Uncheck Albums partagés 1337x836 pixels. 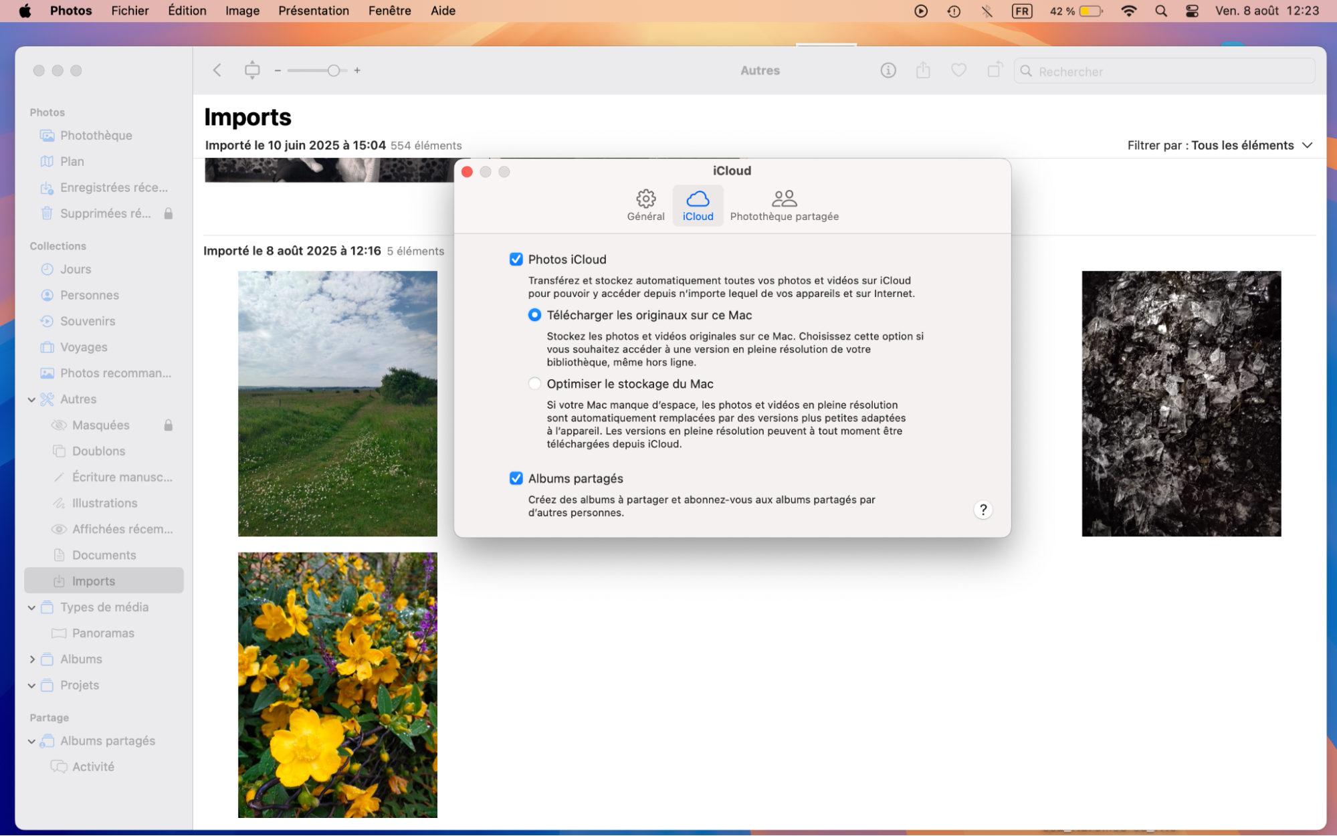coord(516,478)
